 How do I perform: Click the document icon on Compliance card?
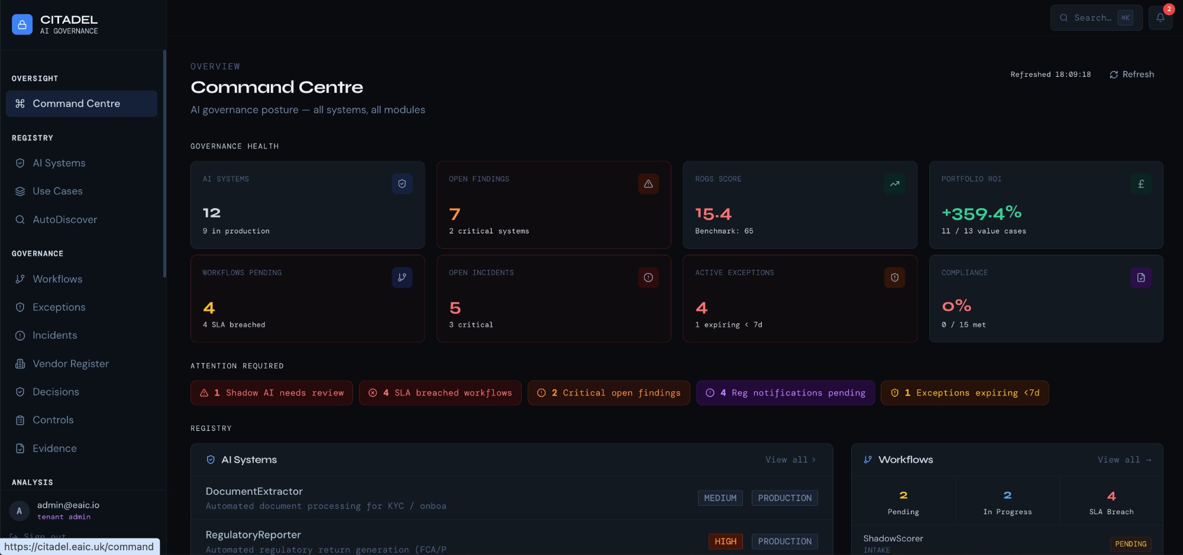pyautogui.click(x=1140, y=277)
